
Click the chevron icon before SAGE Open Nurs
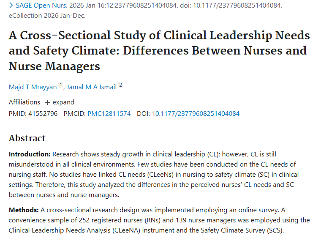pyautogui.click(x=11, y=6)
